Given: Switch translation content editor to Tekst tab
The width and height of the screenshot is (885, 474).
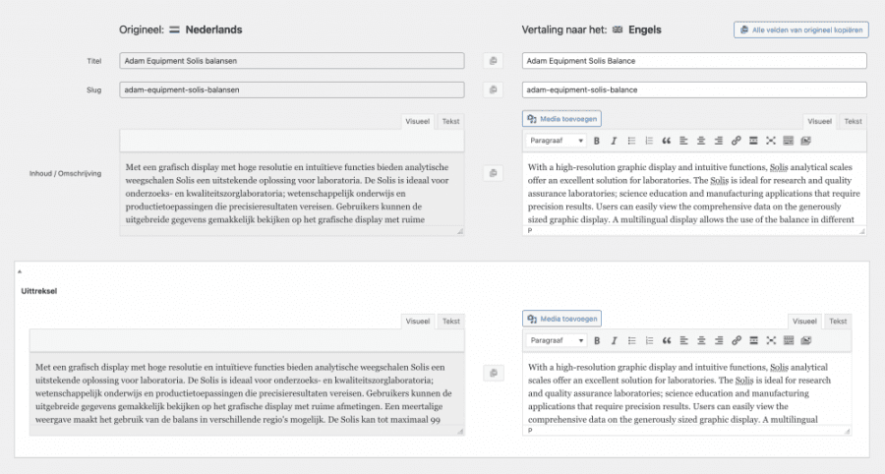Looking at the screenshot, I should pos(853,121).
